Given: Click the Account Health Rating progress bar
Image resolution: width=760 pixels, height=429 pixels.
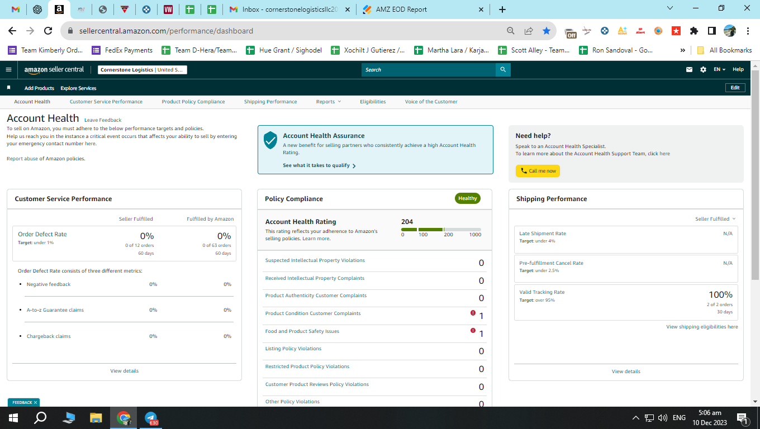Looking at the screenshot, I should (441, 230).
